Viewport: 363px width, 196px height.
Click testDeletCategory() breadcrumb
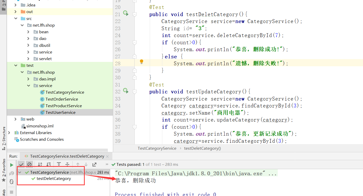[x=202, y=148]
